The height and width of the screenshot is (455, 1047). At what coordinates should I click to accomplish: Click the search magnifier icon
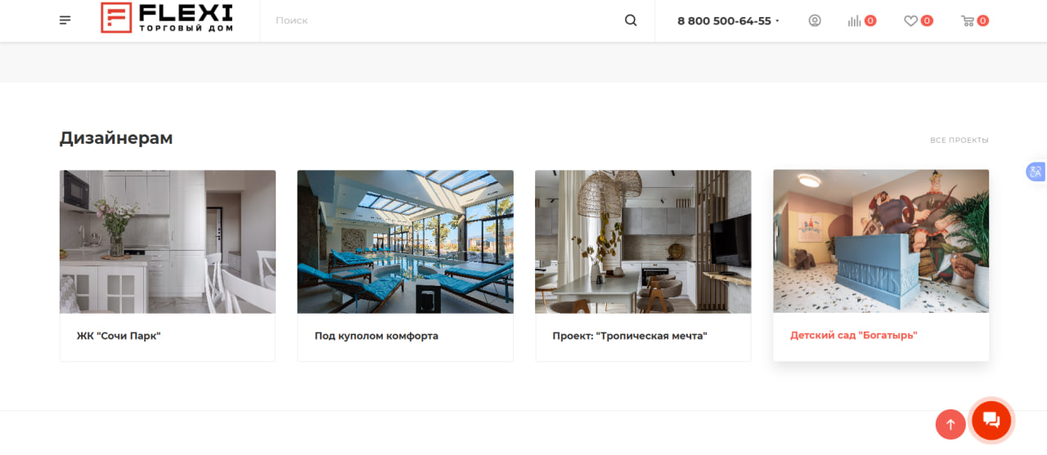(x=631, y=20)
